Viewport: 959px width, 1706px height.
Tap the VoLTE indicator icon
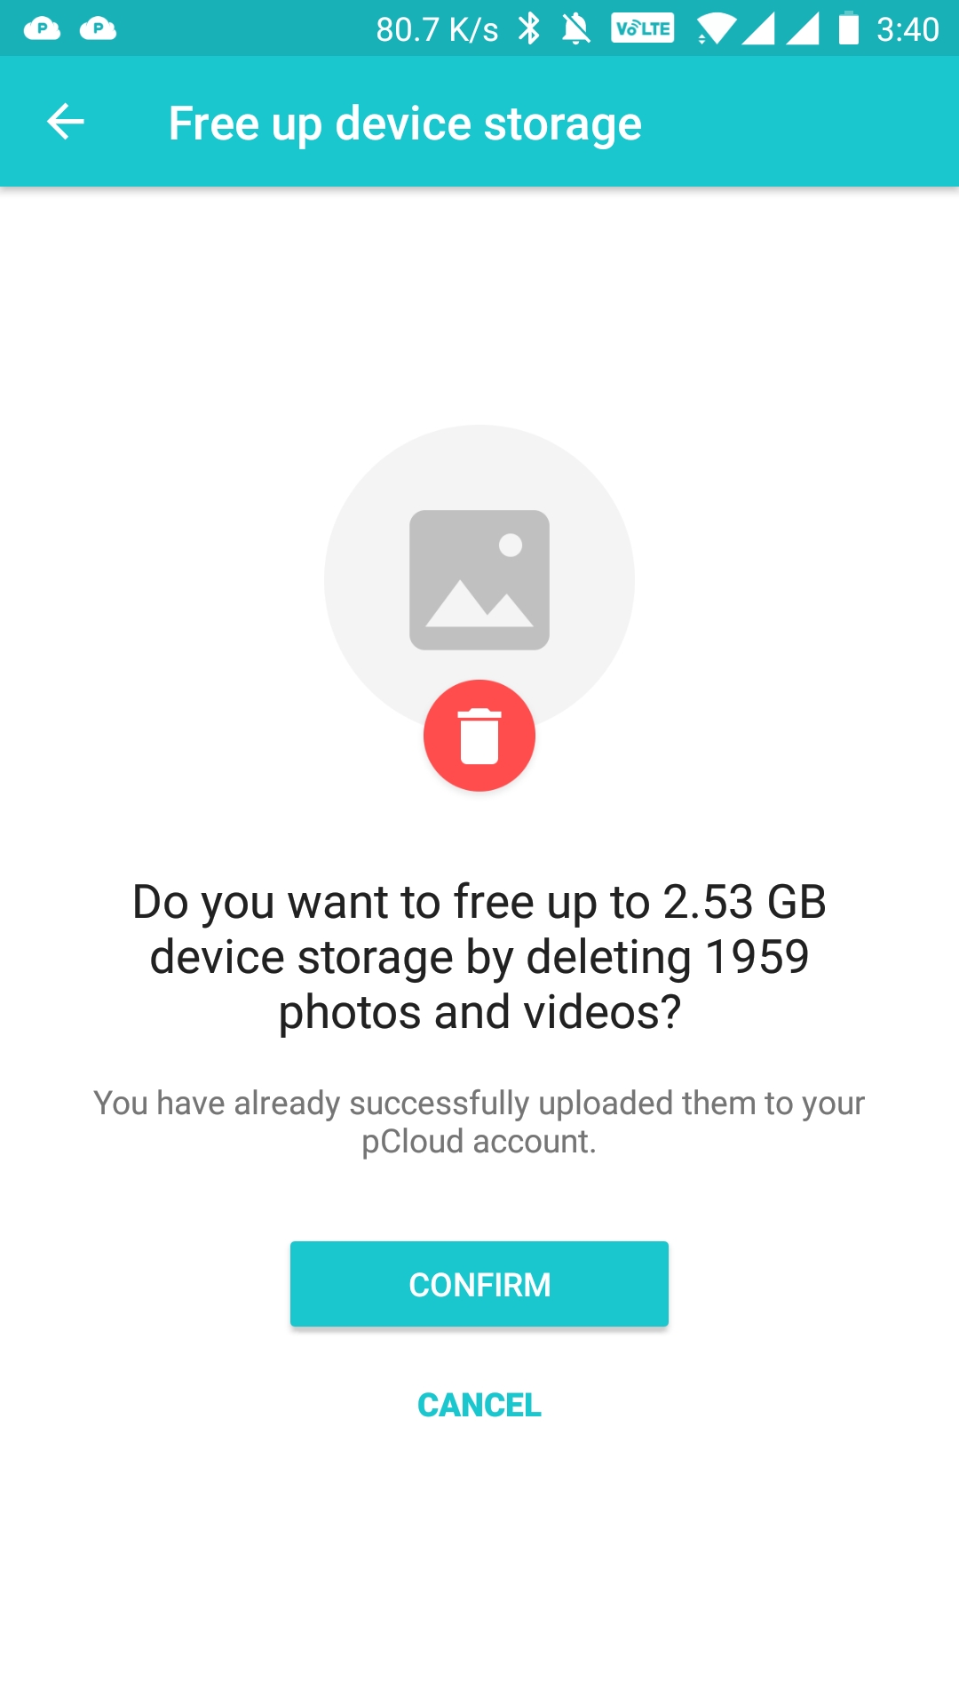(643, 29)
